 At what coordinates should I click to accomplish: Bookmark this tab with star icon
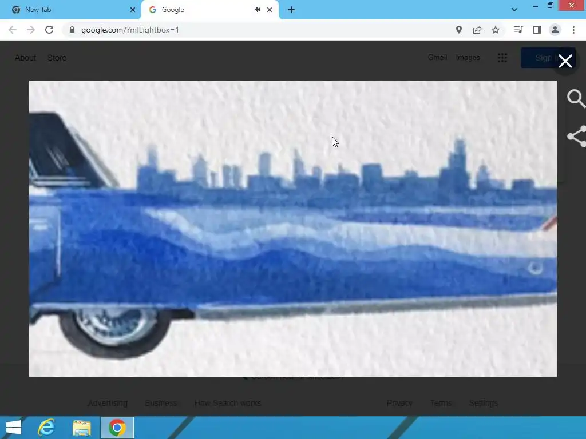coord(496,30)
